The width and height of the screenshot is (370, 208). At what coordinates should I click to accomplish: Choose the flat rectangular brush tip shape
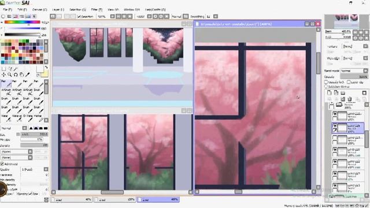[x=46, y=128]
